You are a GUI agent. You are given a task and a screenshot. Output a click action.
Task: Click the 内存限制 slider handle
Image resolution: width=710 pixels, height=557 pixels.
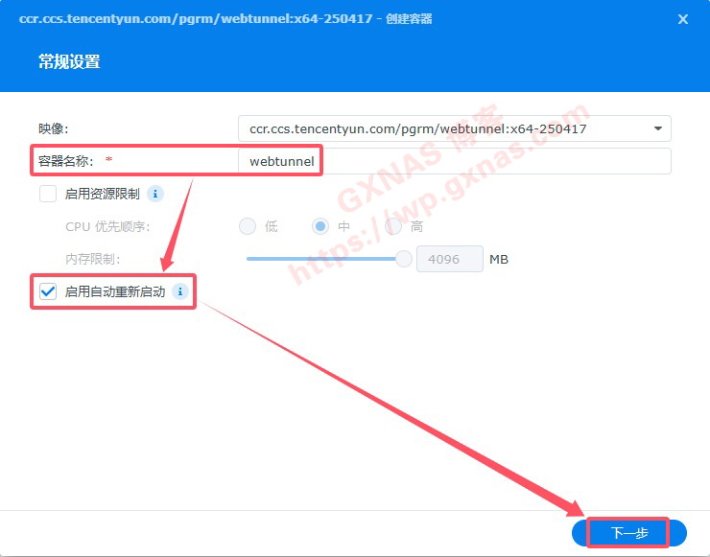click(403, 259)
